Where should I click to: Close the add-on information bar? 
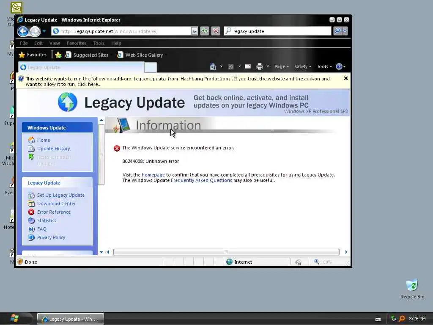[x=346, y=78]
